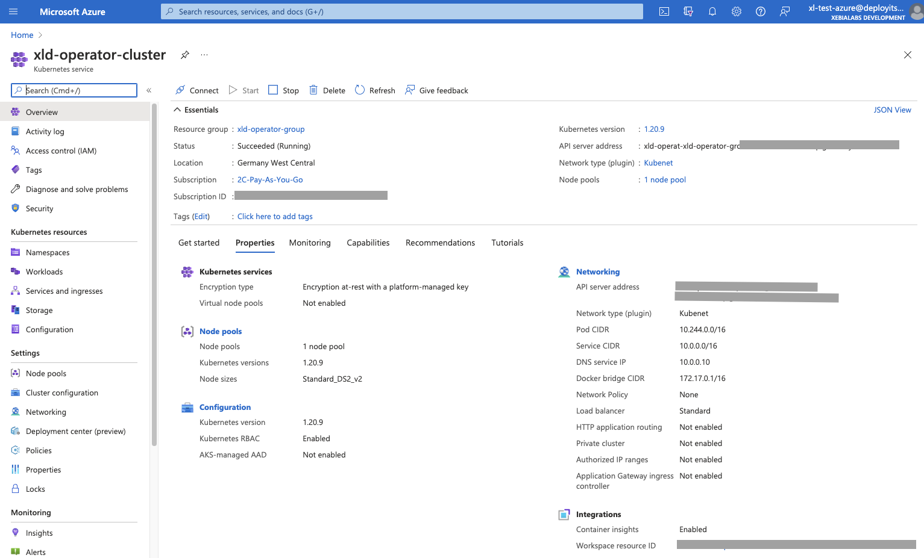The width and height of the screenshot is (924, 558).
Task: Switch to the Tutorials tab
Action: pyautogui.click(x=508, y=243)
